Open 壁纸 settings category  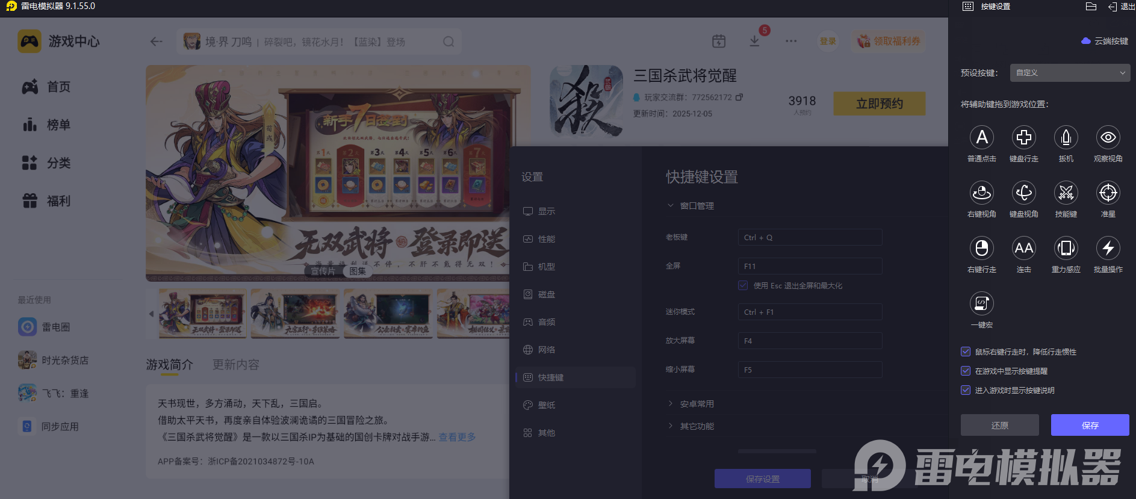point(576,405)
